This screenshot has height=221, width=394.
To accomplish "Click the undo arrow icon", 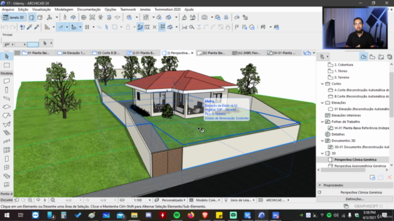I will pyautogui.click(x=5, y=27).
